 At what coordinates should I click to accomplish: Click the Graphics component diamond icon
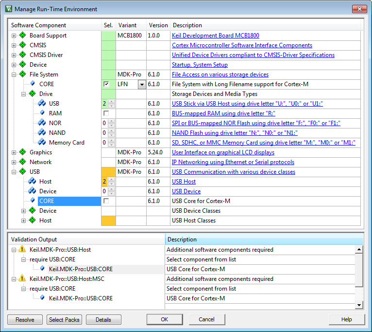click(22, 152)
